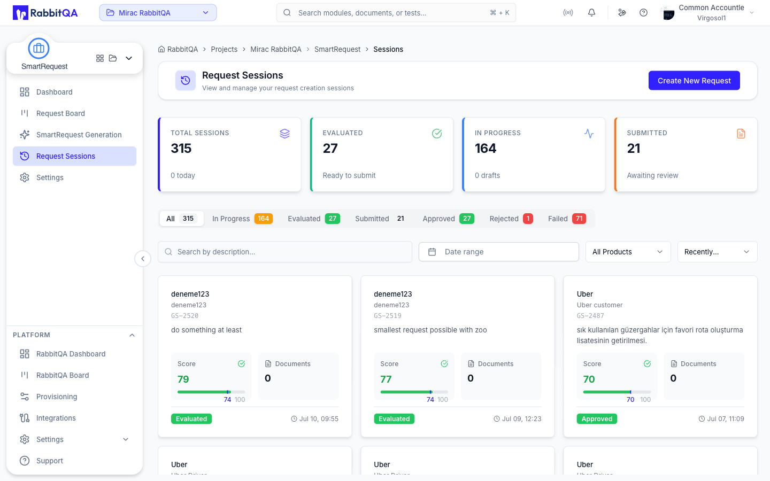Click the Request Sessions header history icon
770x481 pixels.
pyautogui.click(x=186, y=81)
